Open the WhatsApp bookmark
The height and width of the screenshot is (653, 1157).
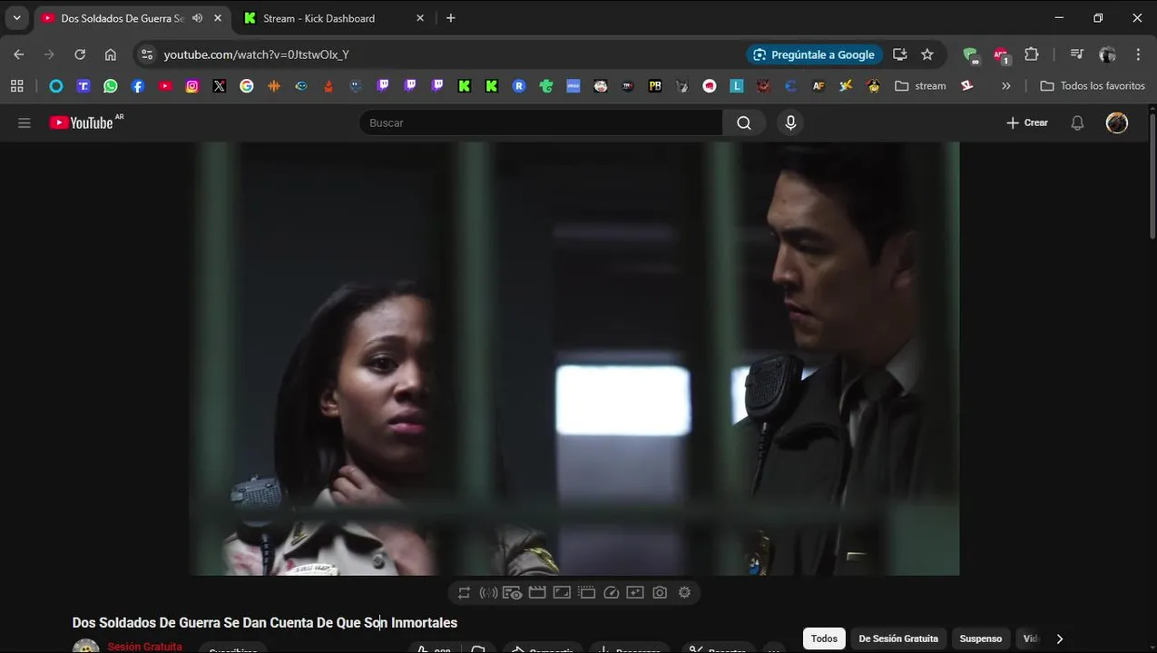point(111,86)
